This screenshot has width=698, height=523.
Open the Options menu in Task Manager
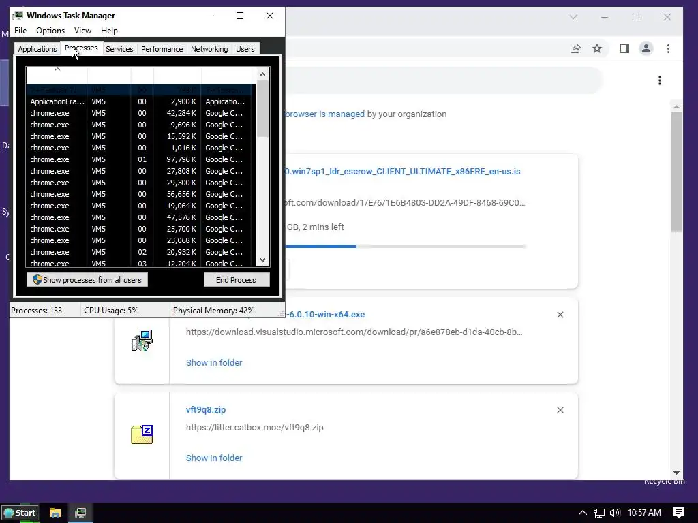[x=50, y=31]
